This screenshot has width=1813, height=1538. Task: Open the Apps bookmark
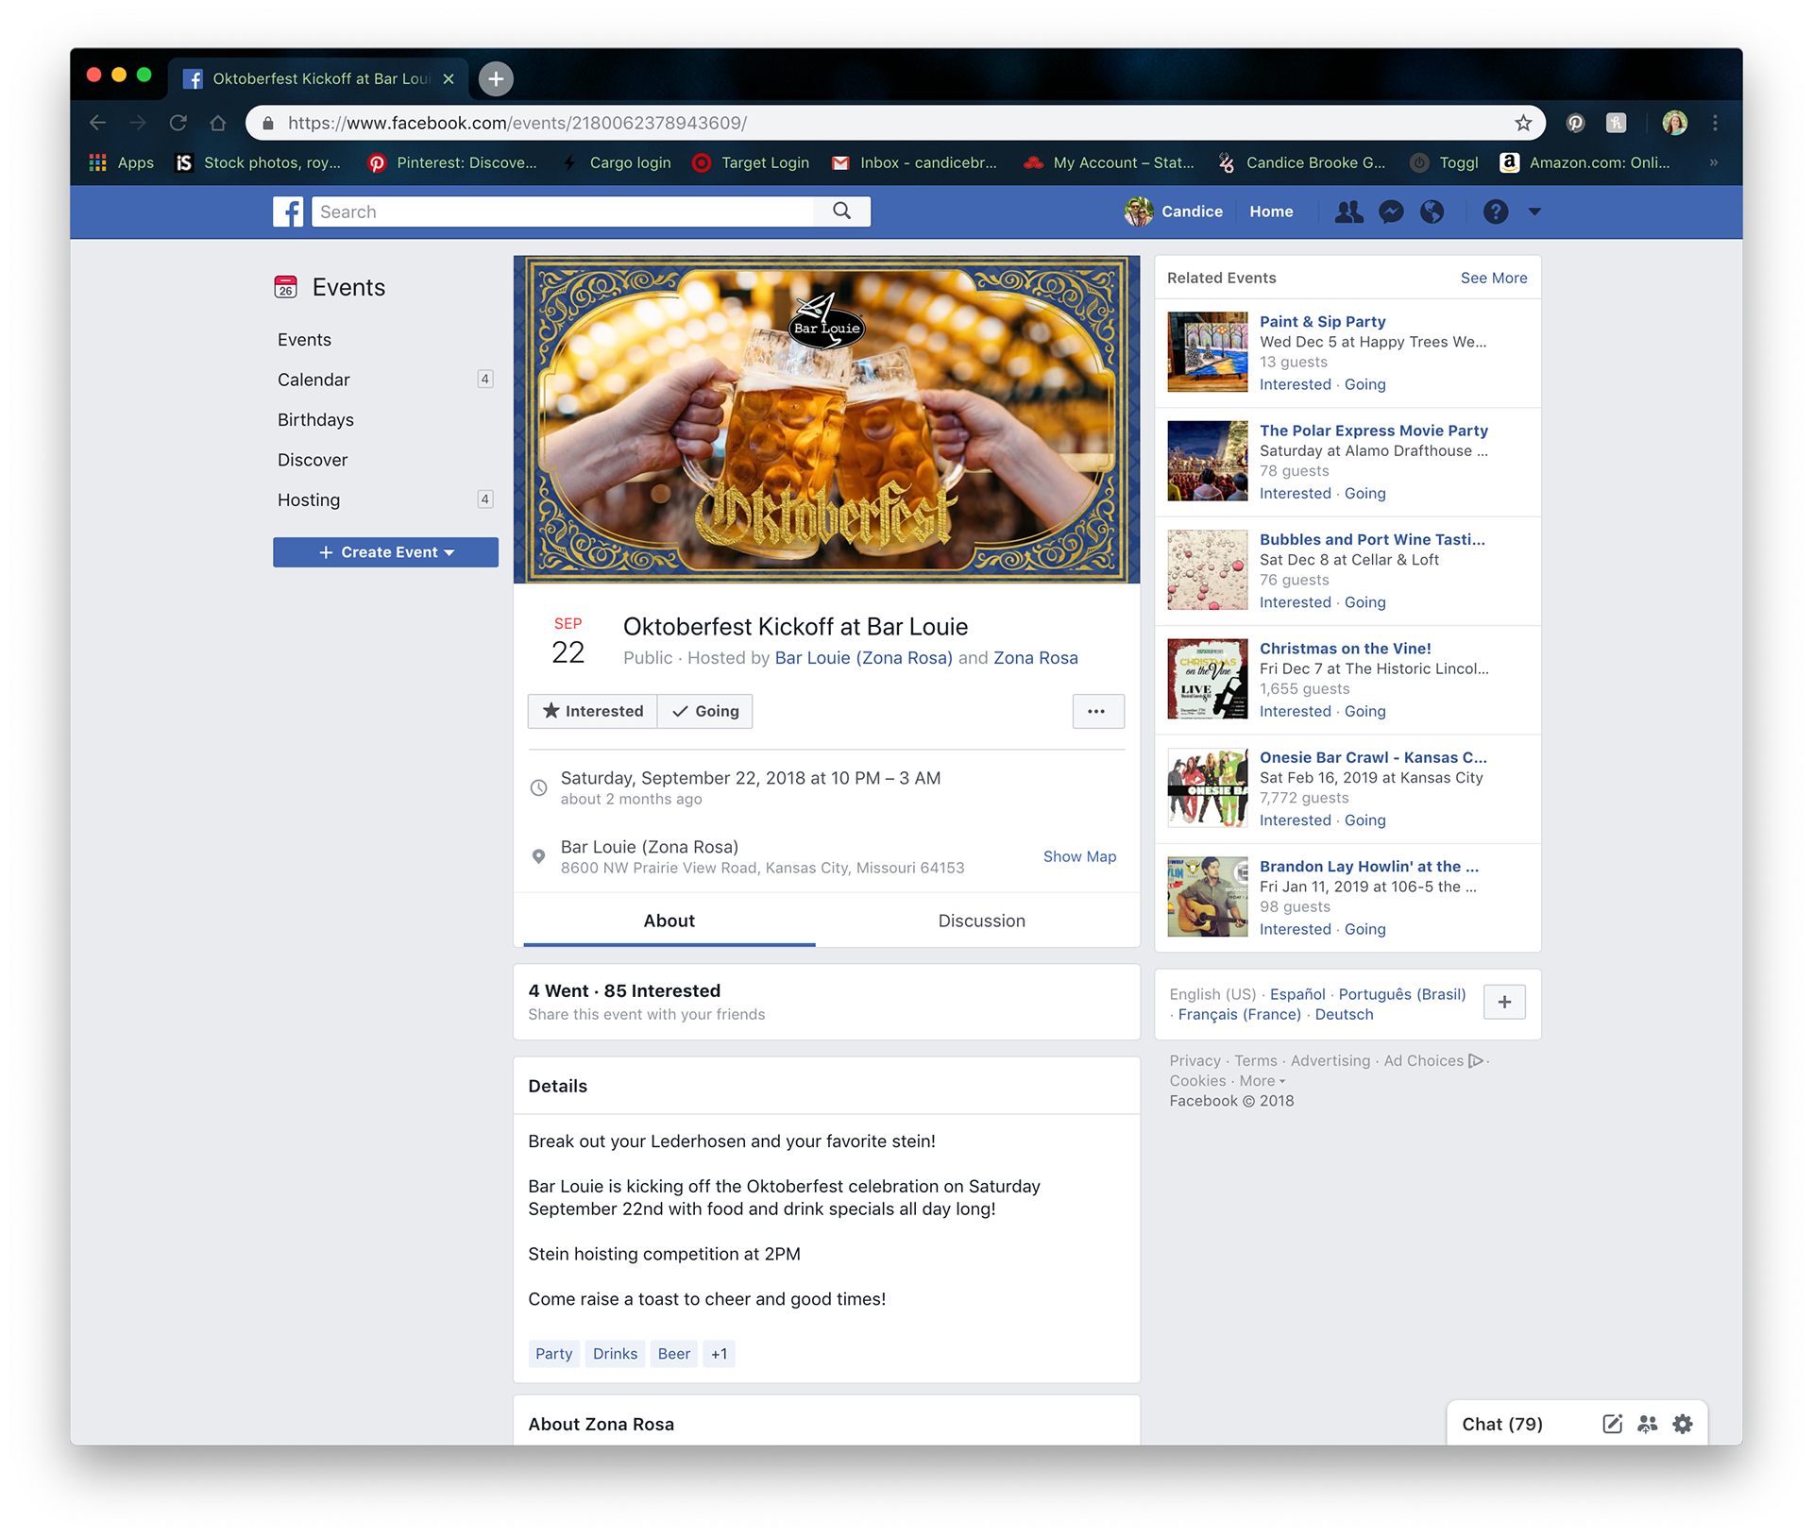coord(121,162)
